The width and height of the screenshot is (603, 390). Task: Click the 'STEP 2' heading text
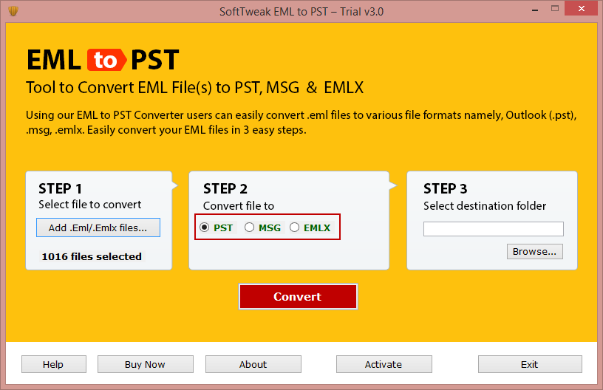225,188
